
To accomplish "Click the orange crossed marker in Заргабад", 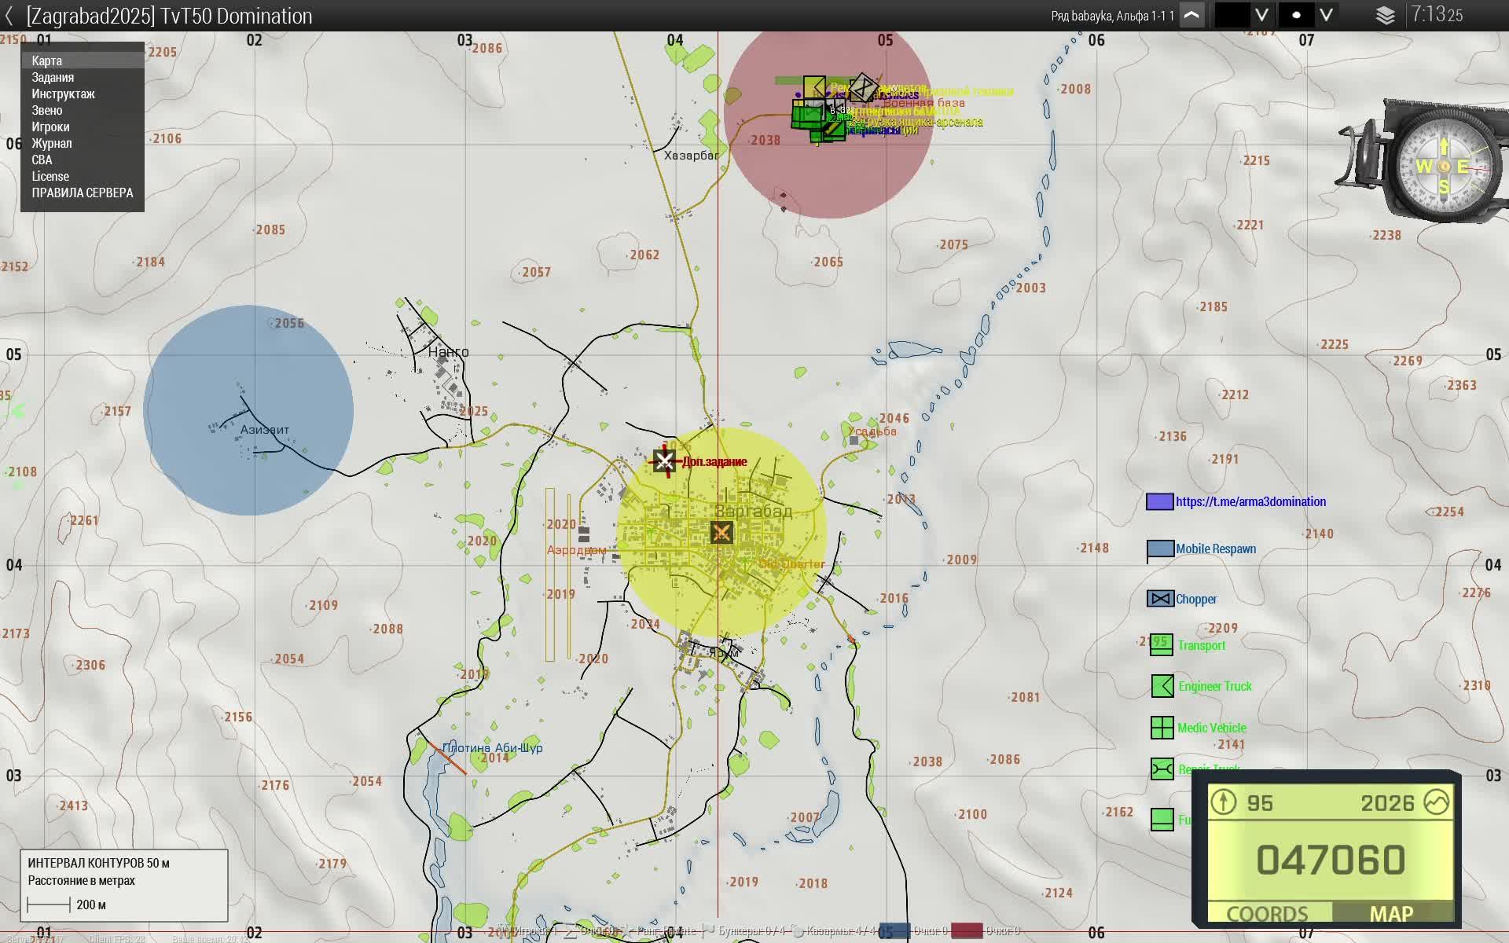I will tap(721, 533).
